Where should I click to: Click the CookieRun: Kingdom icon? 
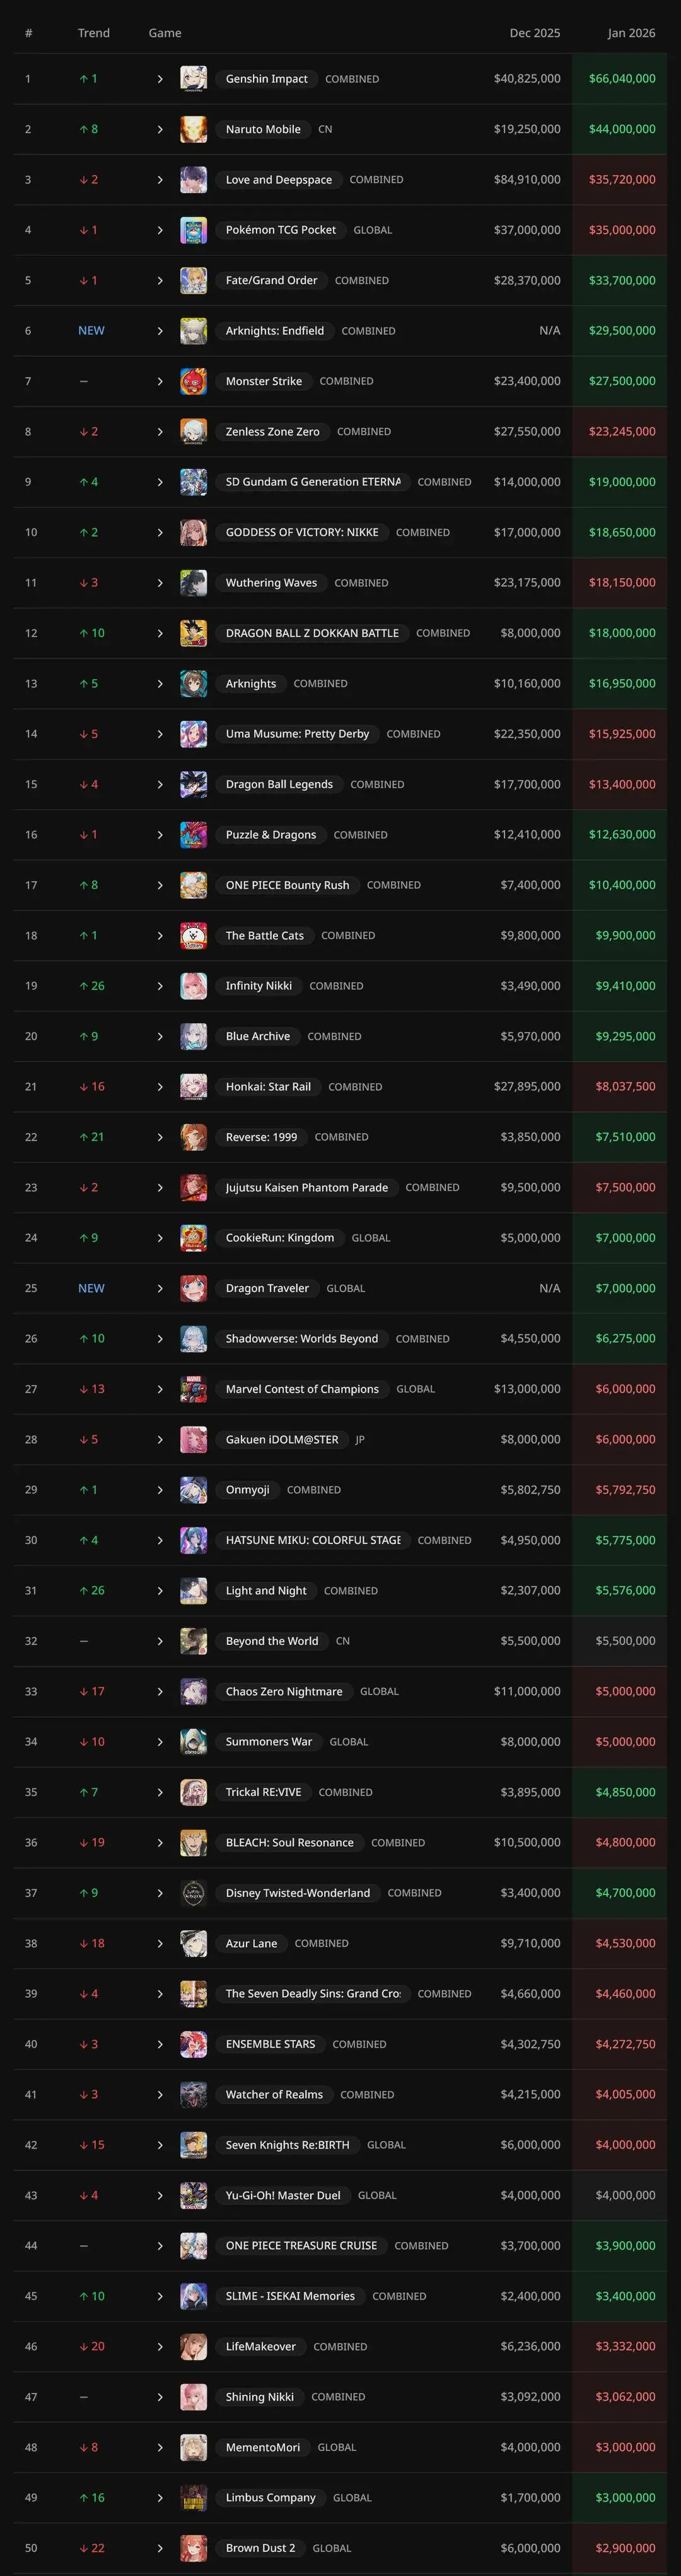click(x=194, y=1238)
